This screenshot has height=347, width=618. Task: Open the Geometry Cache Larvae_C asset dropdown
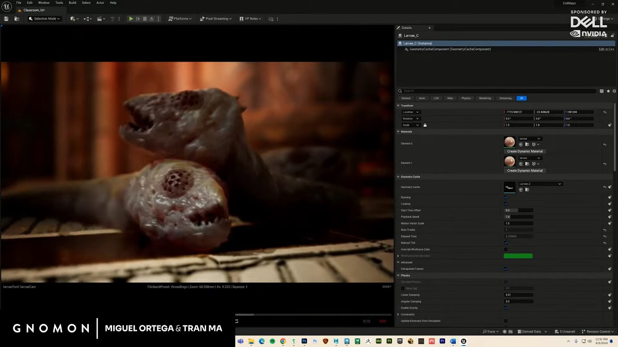[x=540, y=184]
